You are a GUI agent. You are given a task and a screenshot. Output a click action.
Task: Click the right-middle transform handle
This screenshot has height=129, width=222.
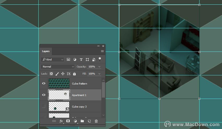point(199,52)
